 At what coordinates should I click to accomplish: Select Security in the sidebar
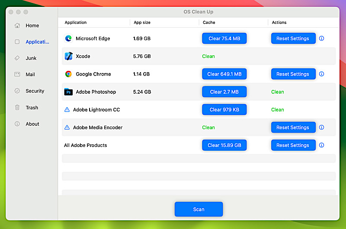click(35, 91)
